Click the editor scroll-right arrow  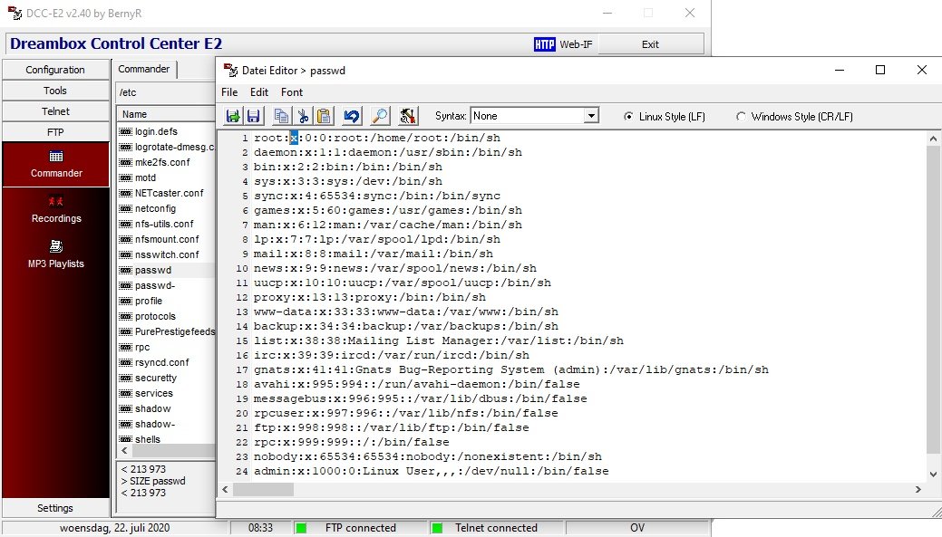[918, 490]
